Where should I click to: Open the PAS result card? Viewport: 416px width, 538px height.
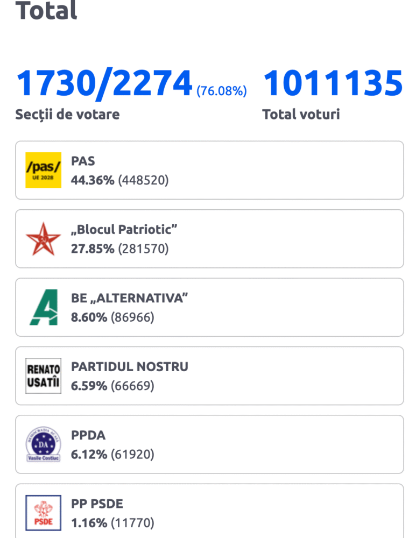(x=209, y=170)
